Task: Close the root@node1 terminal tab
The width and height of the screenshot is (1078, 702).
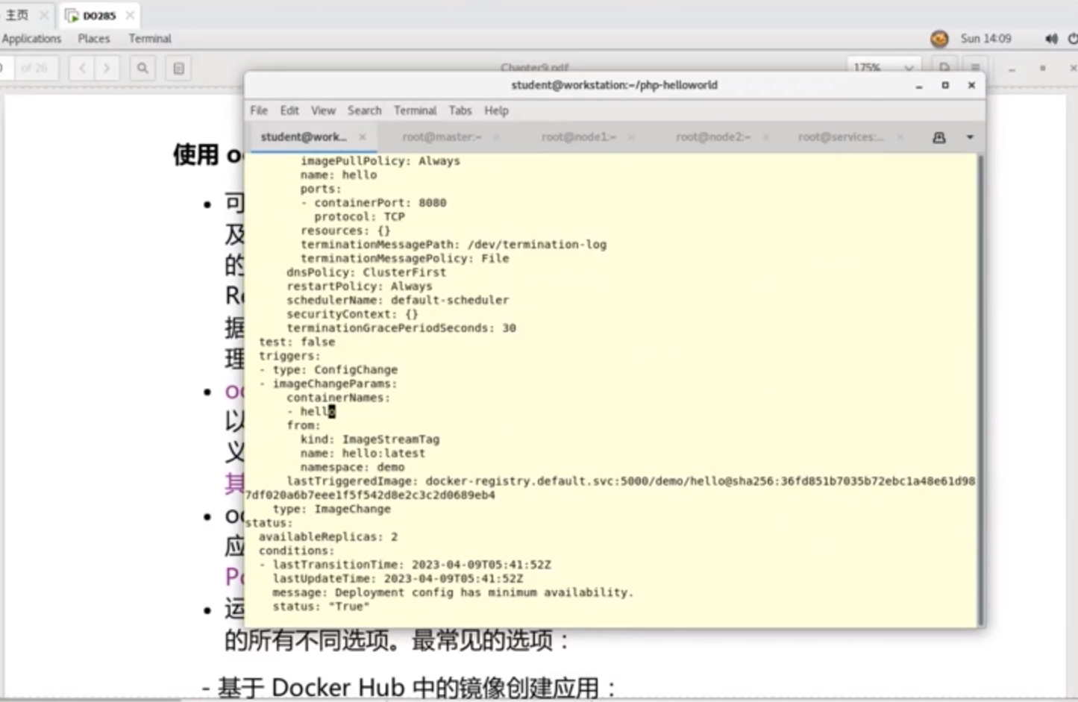Action: (631, 137)
